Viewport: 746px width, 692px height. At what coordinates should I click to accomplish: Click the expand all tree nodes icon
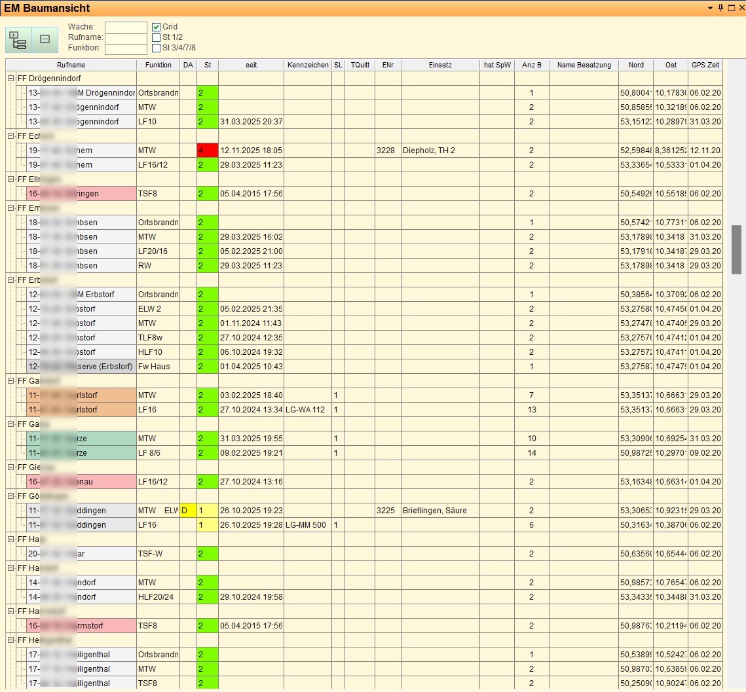tap(18, 40)
